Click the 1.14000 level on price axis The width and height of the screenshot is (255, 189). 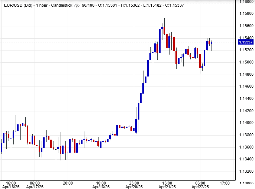coord(246,123)
